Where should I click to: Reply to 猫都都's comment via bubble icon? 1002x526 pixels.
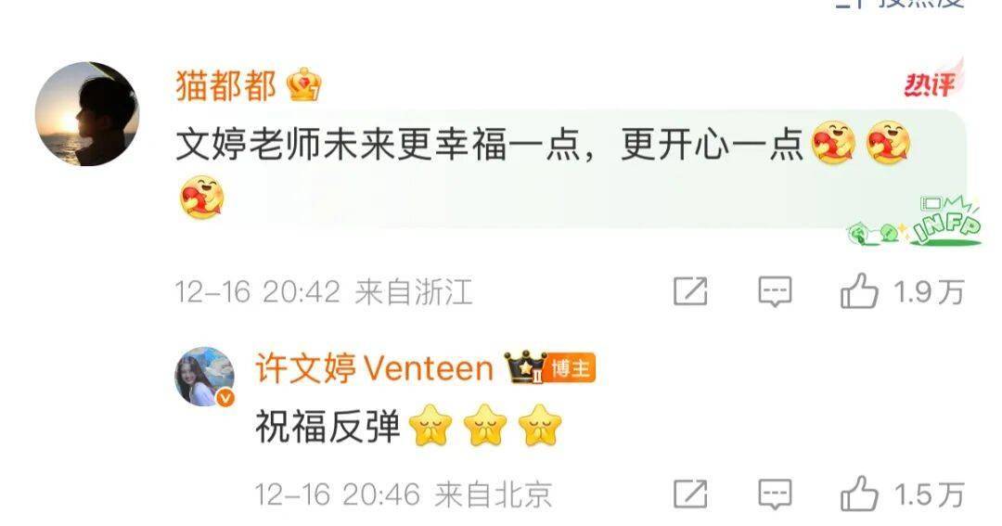pos(775,292)
